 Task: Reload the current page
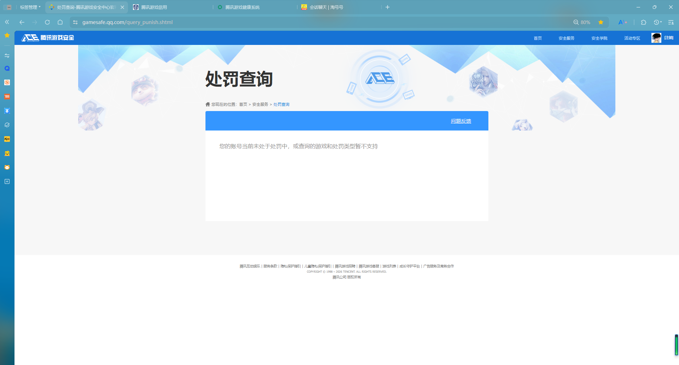(x=47, y=22)
